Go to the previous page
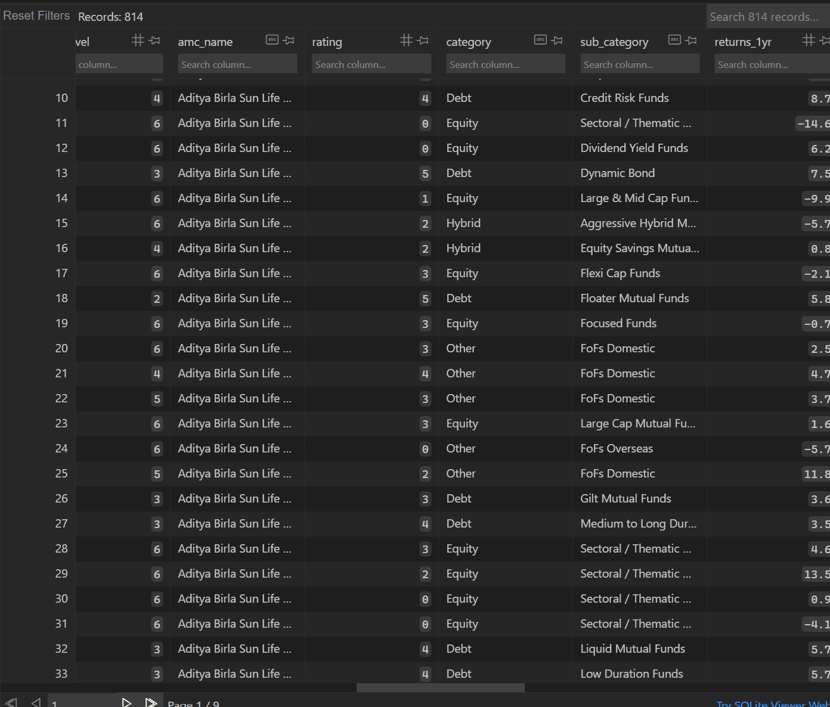The height and width of the screenshot is (707, 830). coord(36,703)
